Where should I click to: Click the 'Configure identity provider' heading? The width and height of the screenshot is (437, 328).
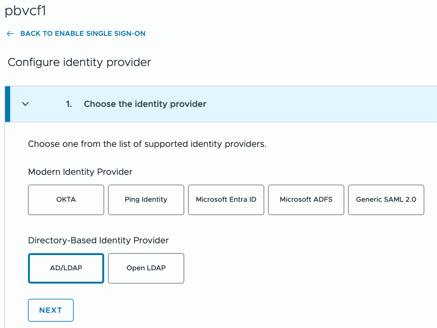79,62
